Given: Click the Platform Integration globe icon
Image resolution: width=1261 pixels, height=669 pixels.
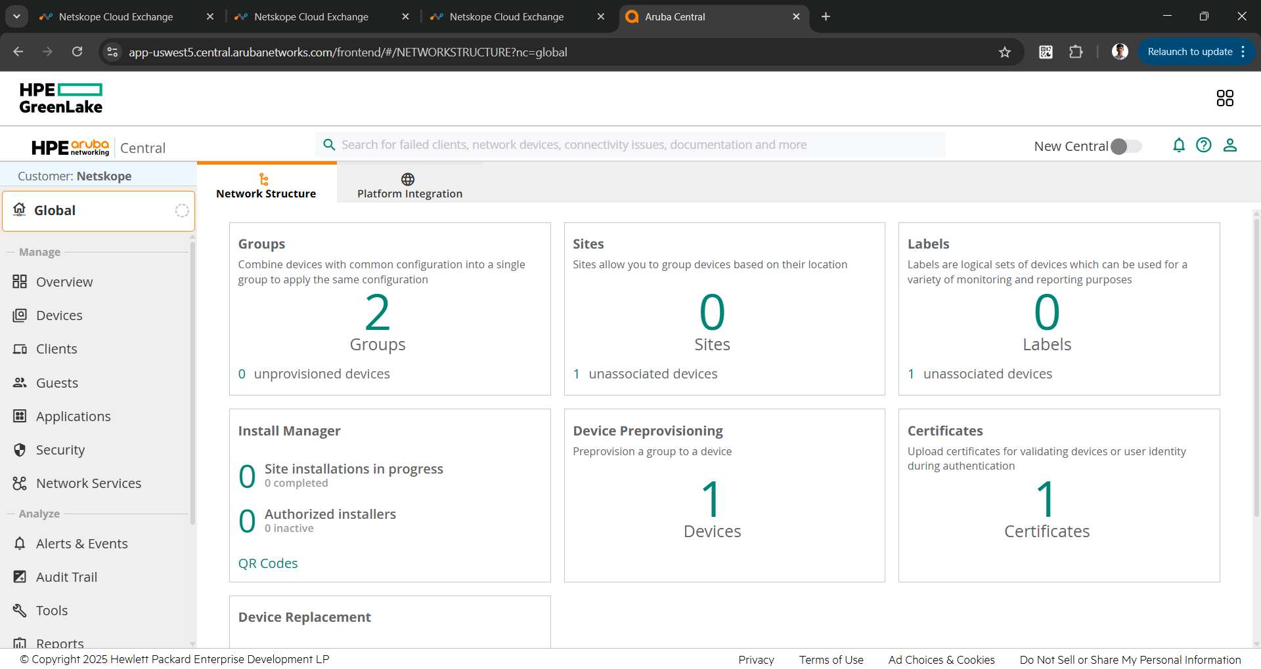Looking at the screenshot, I should click(408, 179).
